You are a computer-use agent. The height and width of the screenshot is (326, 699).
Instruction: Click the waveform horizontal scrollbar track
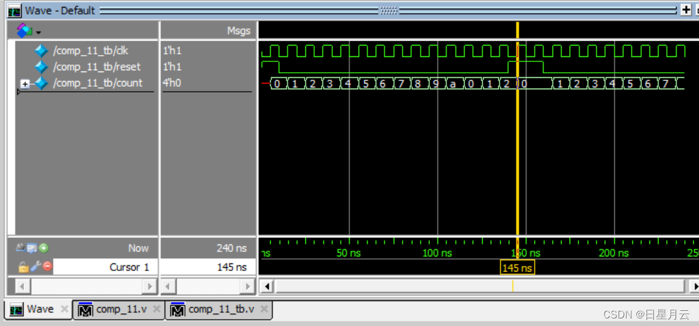click(x=479, y=286)
